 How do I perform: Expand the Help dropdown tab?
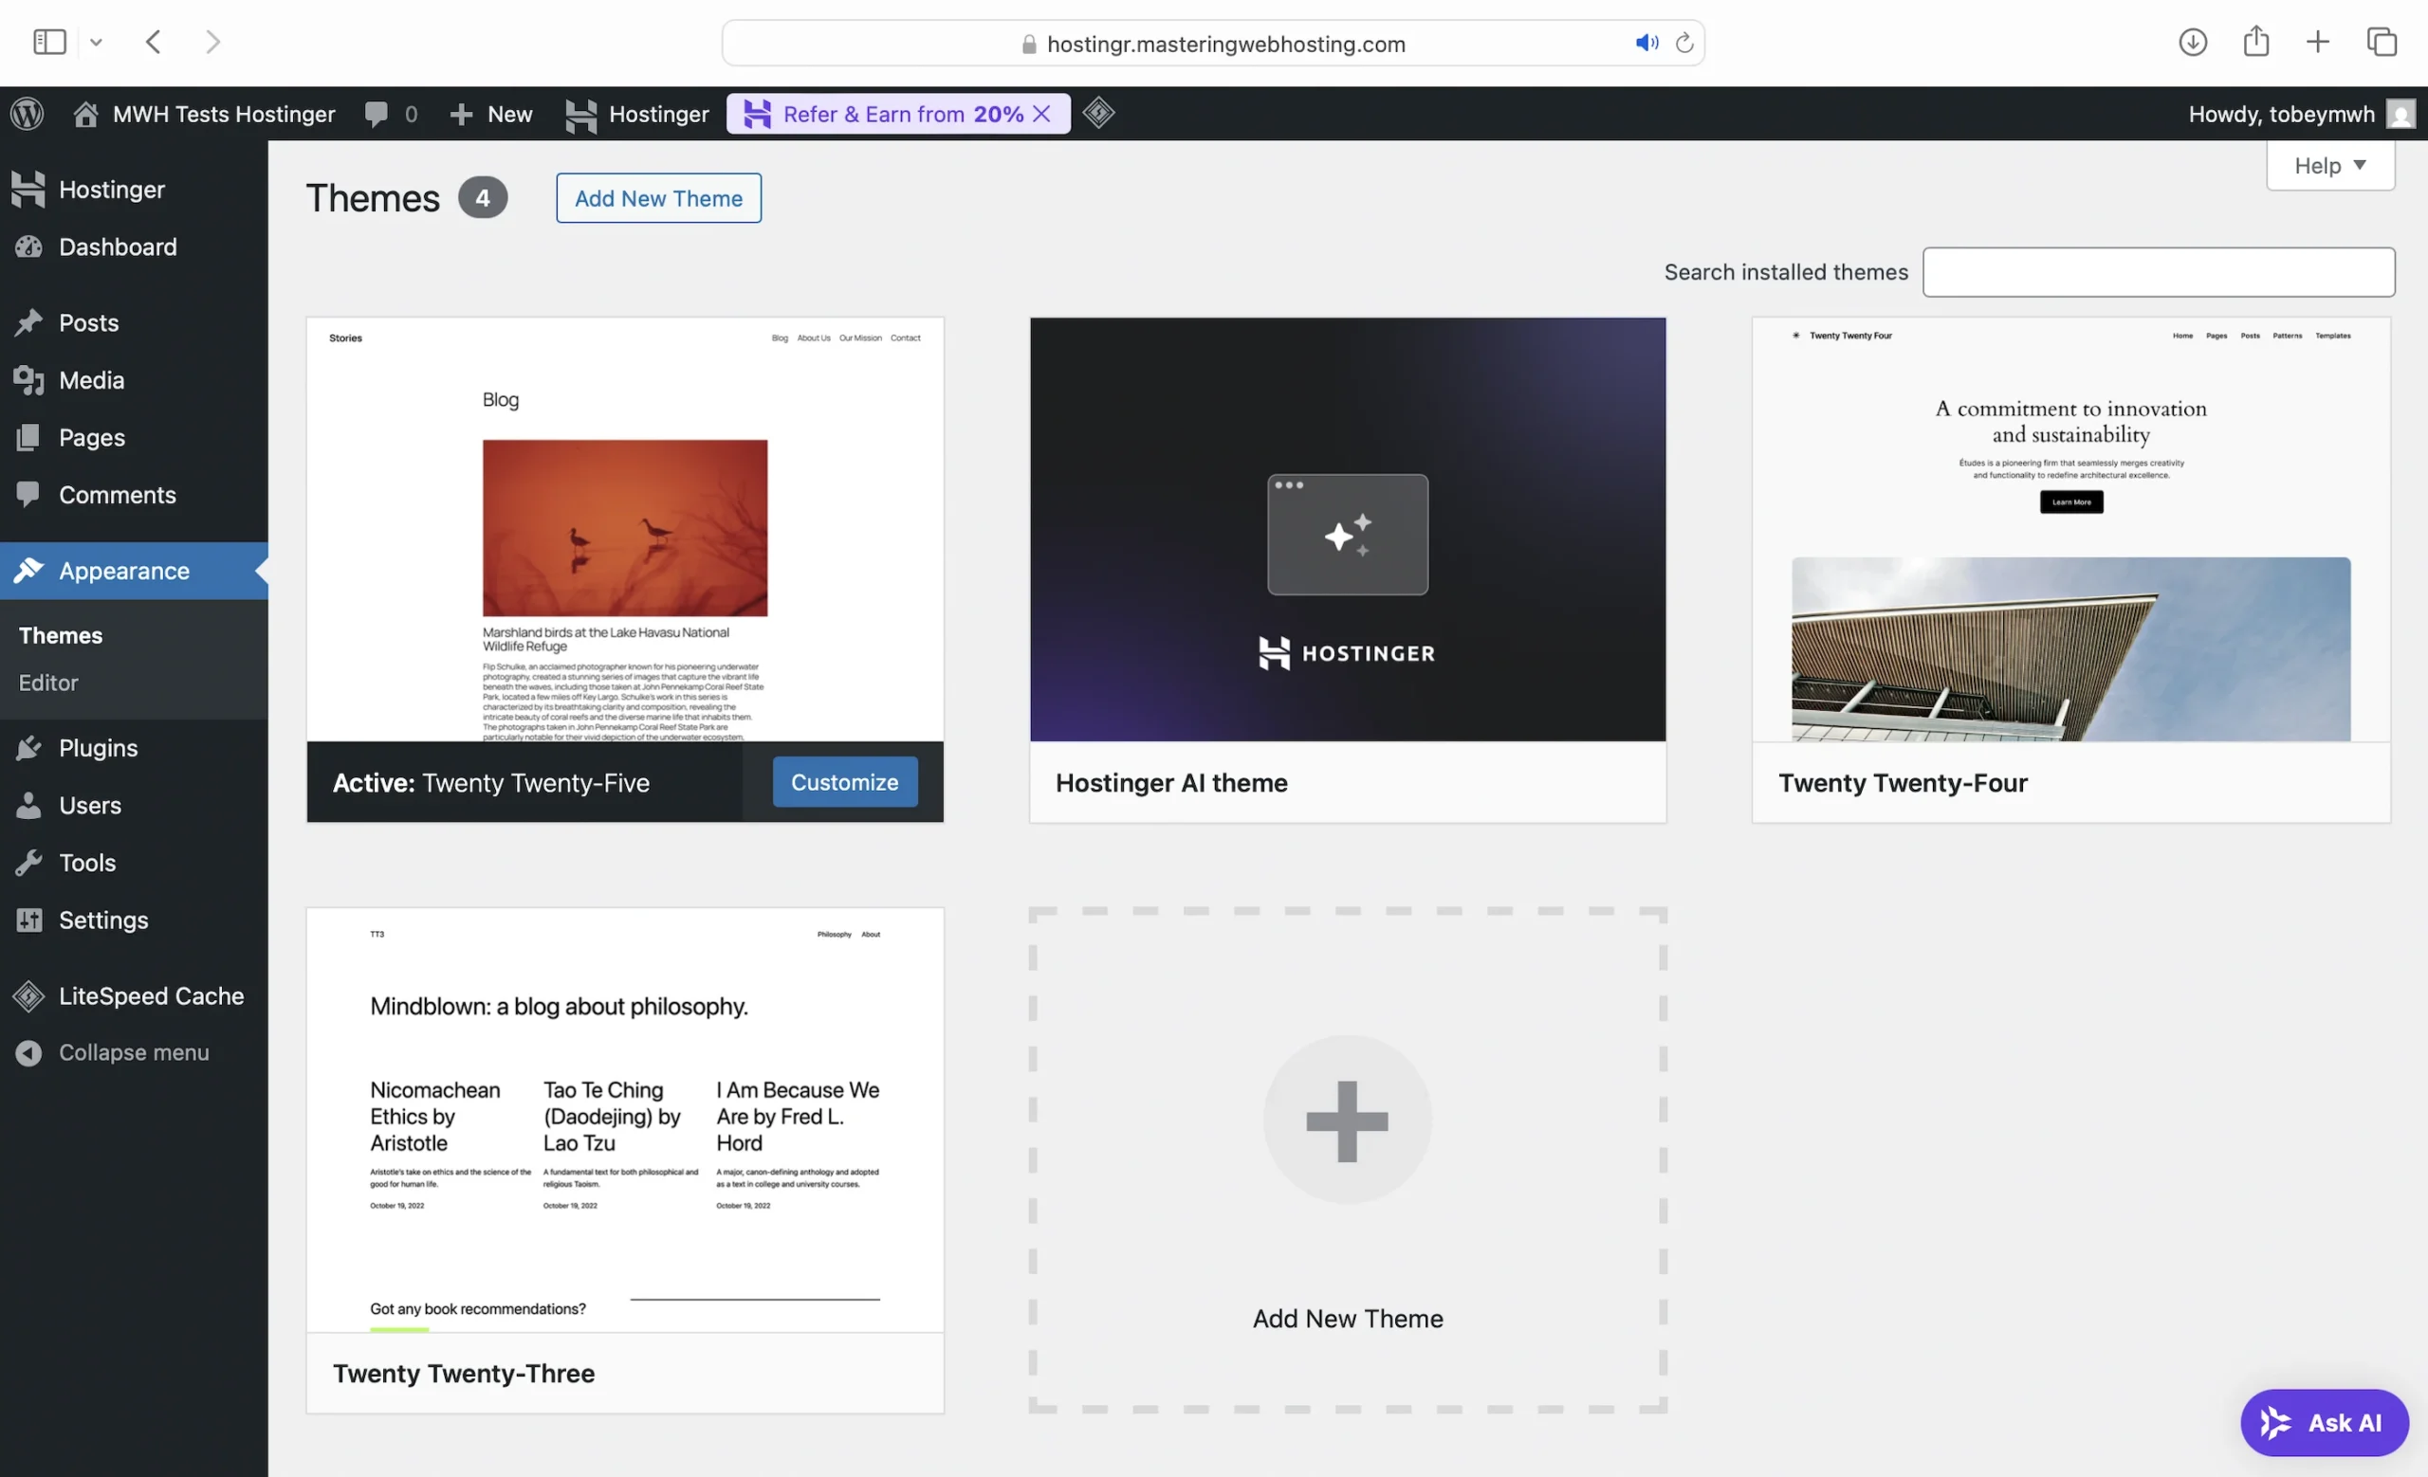[x=2329, y=165]
